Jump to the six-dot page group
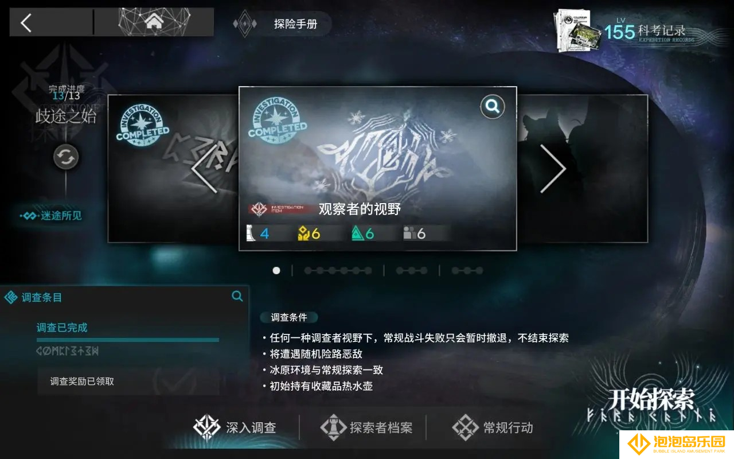The width and height of the screenshot is (734, 459). tap(338, 270)
